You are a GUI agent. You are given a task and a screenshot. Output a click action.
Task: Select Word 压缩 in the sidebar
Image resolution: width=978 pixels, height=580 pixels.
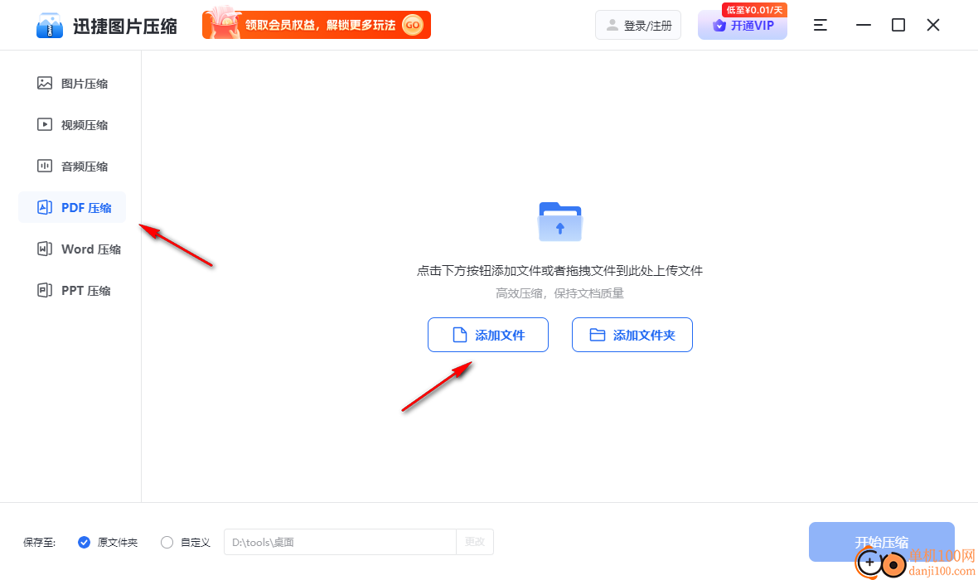coord(72,249)
